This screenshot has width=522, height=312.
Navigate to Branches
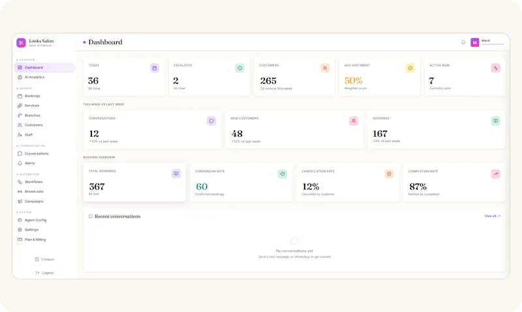[x=44, y=115]
